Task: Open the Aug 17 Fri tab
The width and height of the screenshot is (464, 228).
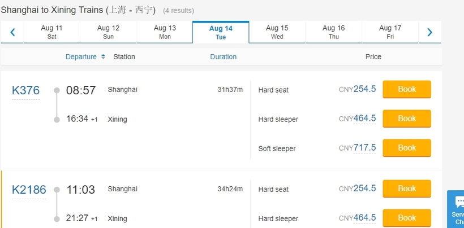Action: coord(390,32)
